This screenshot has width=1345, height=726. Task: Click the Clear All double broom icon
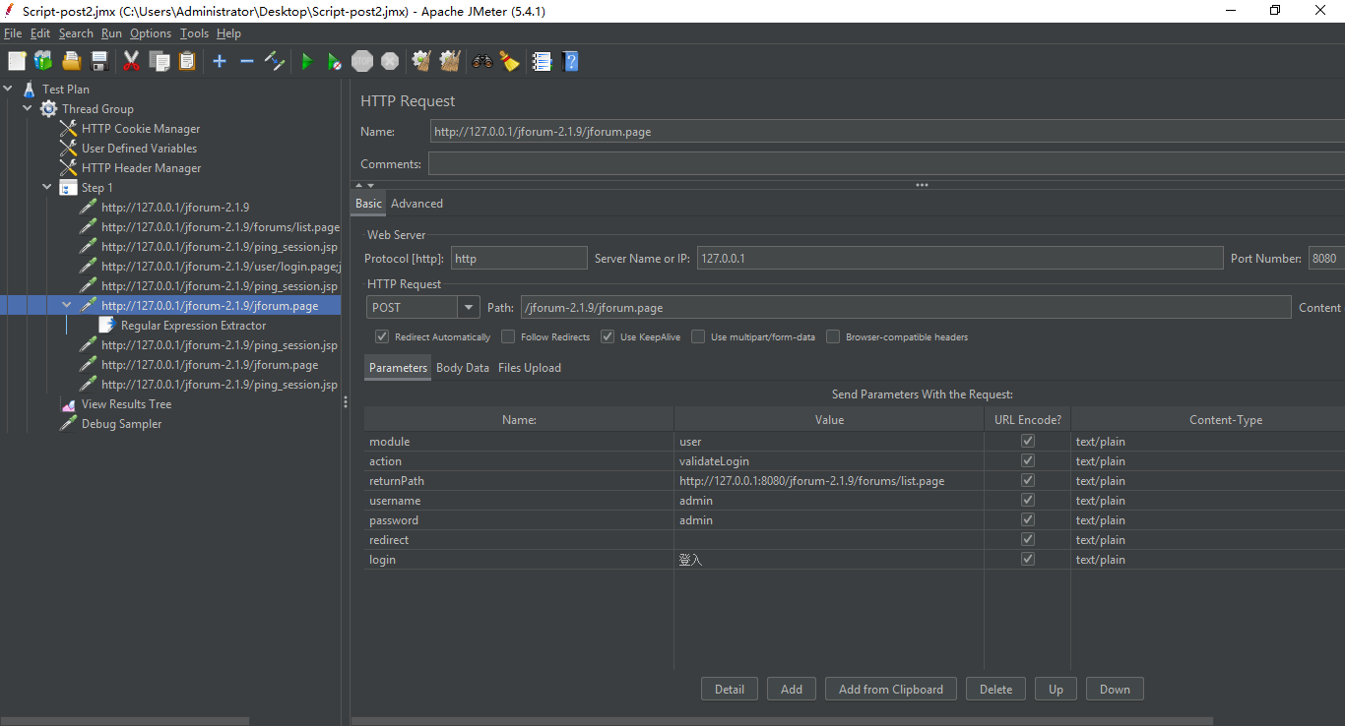pyautogui.click(x=450, y=61)
